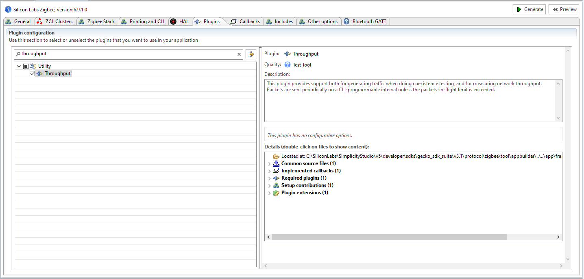Click the description box scroll-down arrow
This screenshot has height=279, width=584.
558,118
